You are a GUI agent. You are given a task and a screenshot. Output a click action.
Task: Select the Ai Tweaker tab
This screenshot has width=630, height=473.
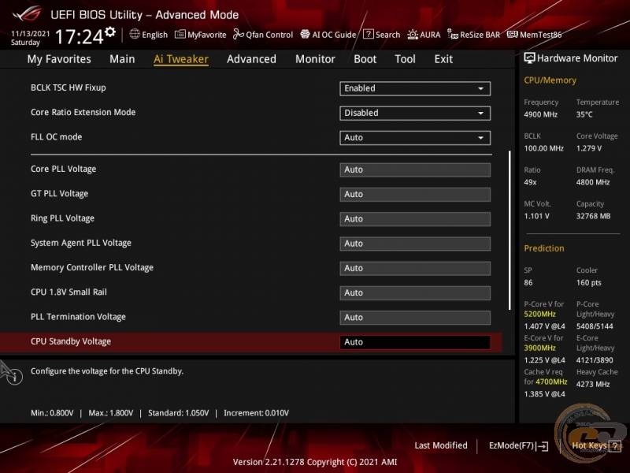181,59
